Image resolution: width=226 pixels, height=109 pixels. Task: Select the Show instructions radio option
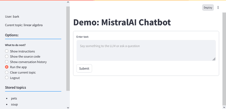20,51
